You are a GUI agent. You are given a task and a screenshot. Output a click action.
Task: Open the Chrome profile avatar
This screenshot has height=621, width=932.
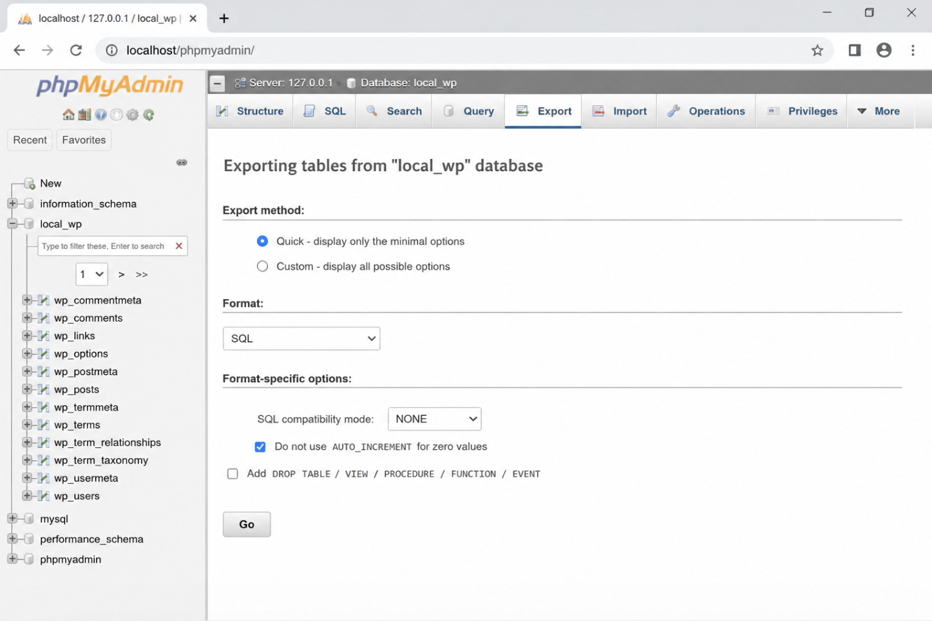pos(884,50)
